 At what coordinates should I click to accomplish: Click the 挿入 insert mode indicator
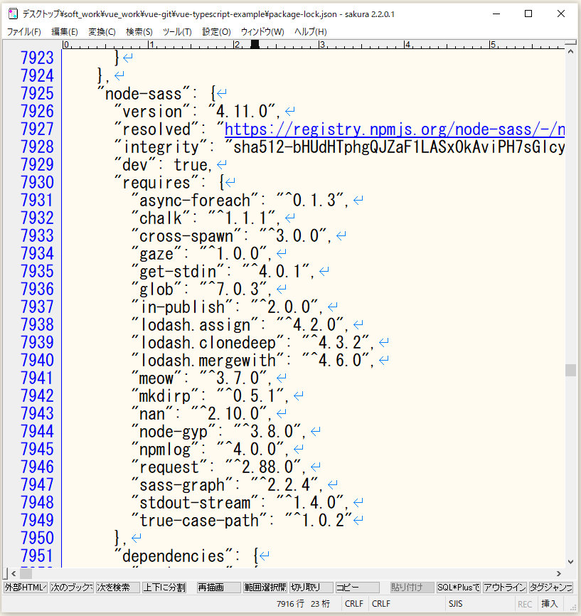point(549,604)
